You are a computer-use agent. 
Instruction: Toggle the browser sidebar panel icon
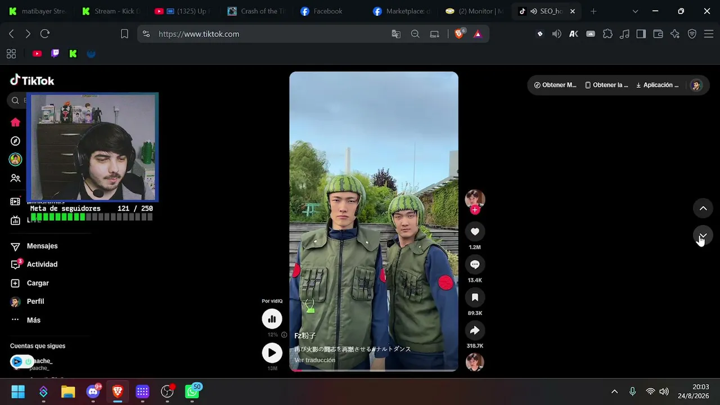[641, 34]
